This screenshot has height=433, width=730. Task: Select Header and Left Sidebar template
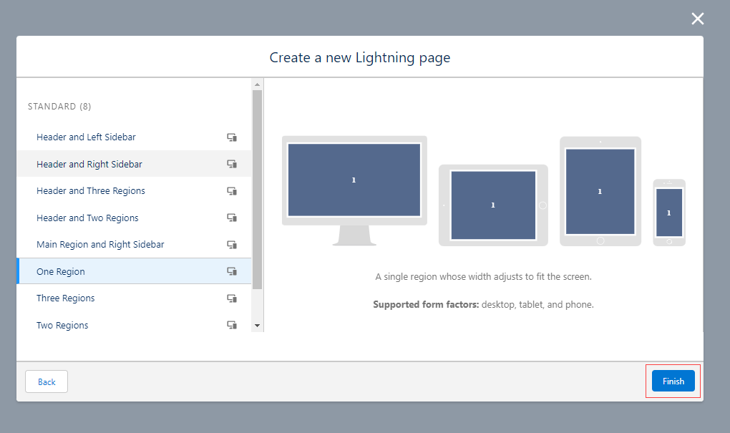tap(86, 137)
